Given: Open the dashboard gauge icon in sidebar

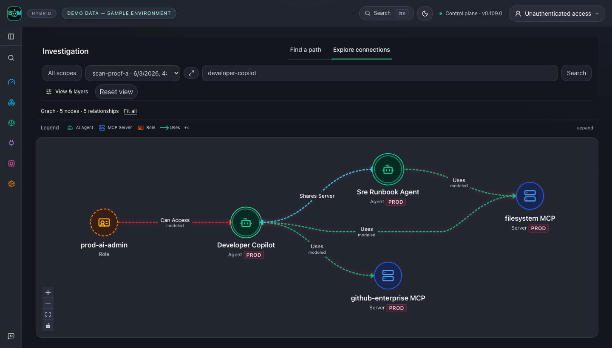Looking at the screenshot, I should point(11,82).
